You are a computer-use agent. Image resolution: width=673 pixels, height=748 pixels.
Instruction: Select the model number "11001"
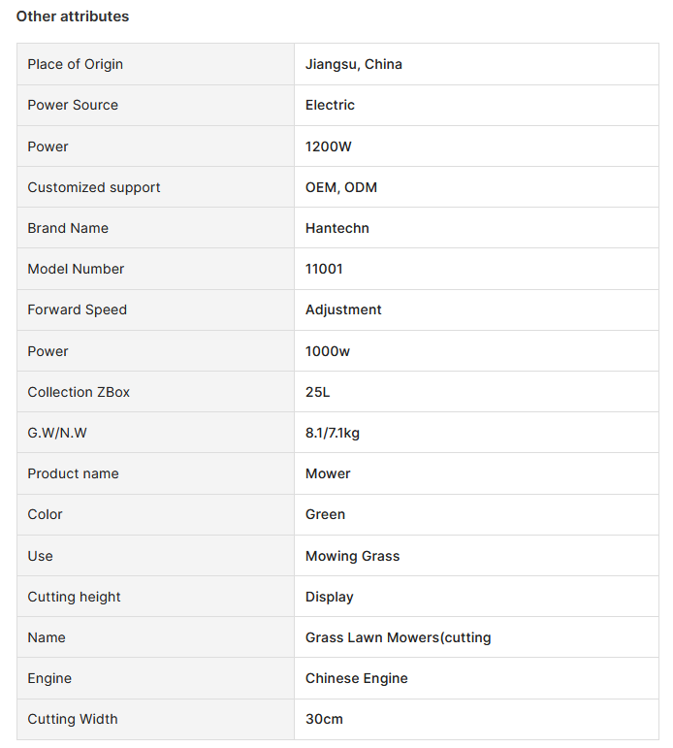pos(324,269)
